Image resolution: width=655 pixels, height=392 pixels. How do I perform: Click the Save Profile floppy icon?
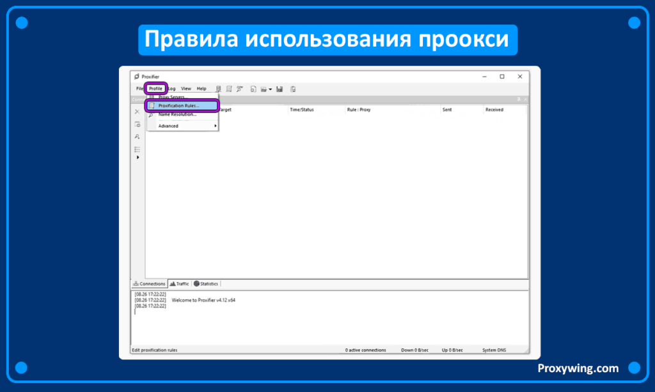point(280,89)
